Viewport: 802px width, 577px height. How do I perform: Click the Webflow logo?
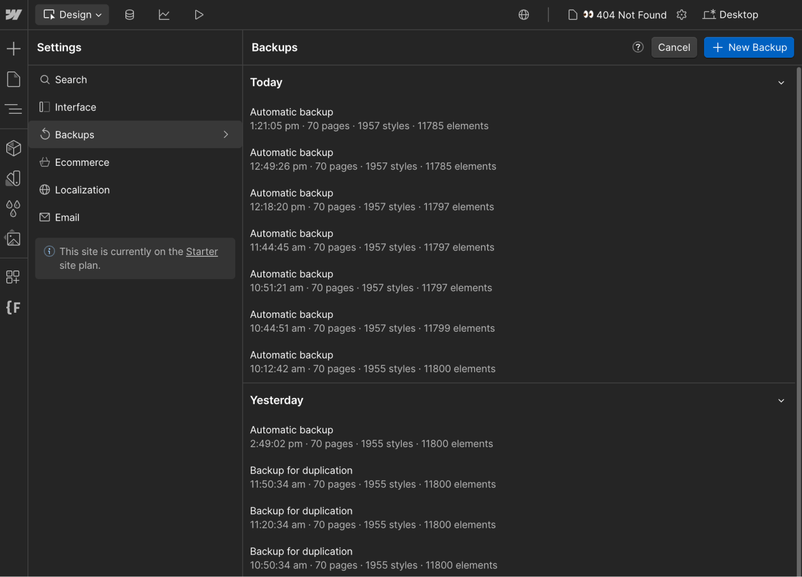(14, 14)
